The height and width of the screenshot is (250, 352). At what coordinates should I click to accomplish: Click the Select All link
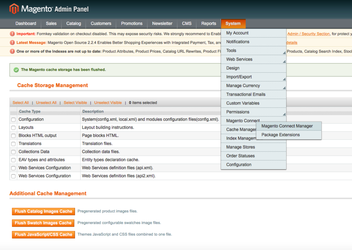[20, 103]
